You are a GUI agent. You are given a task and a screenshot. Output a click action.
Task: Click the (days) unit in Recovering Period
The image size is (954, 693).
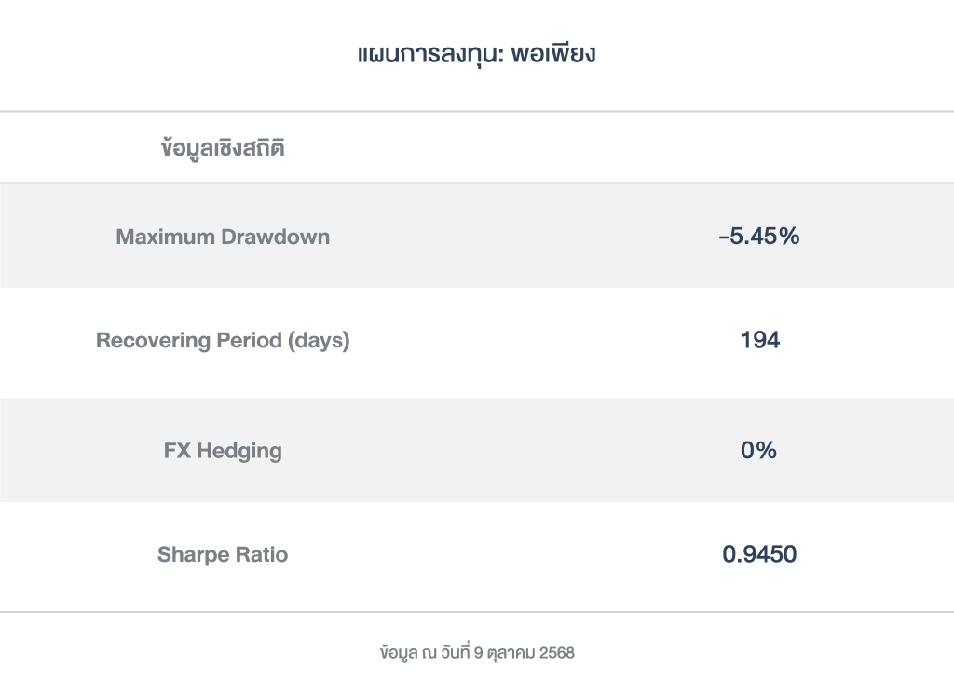tap(319, 341)
